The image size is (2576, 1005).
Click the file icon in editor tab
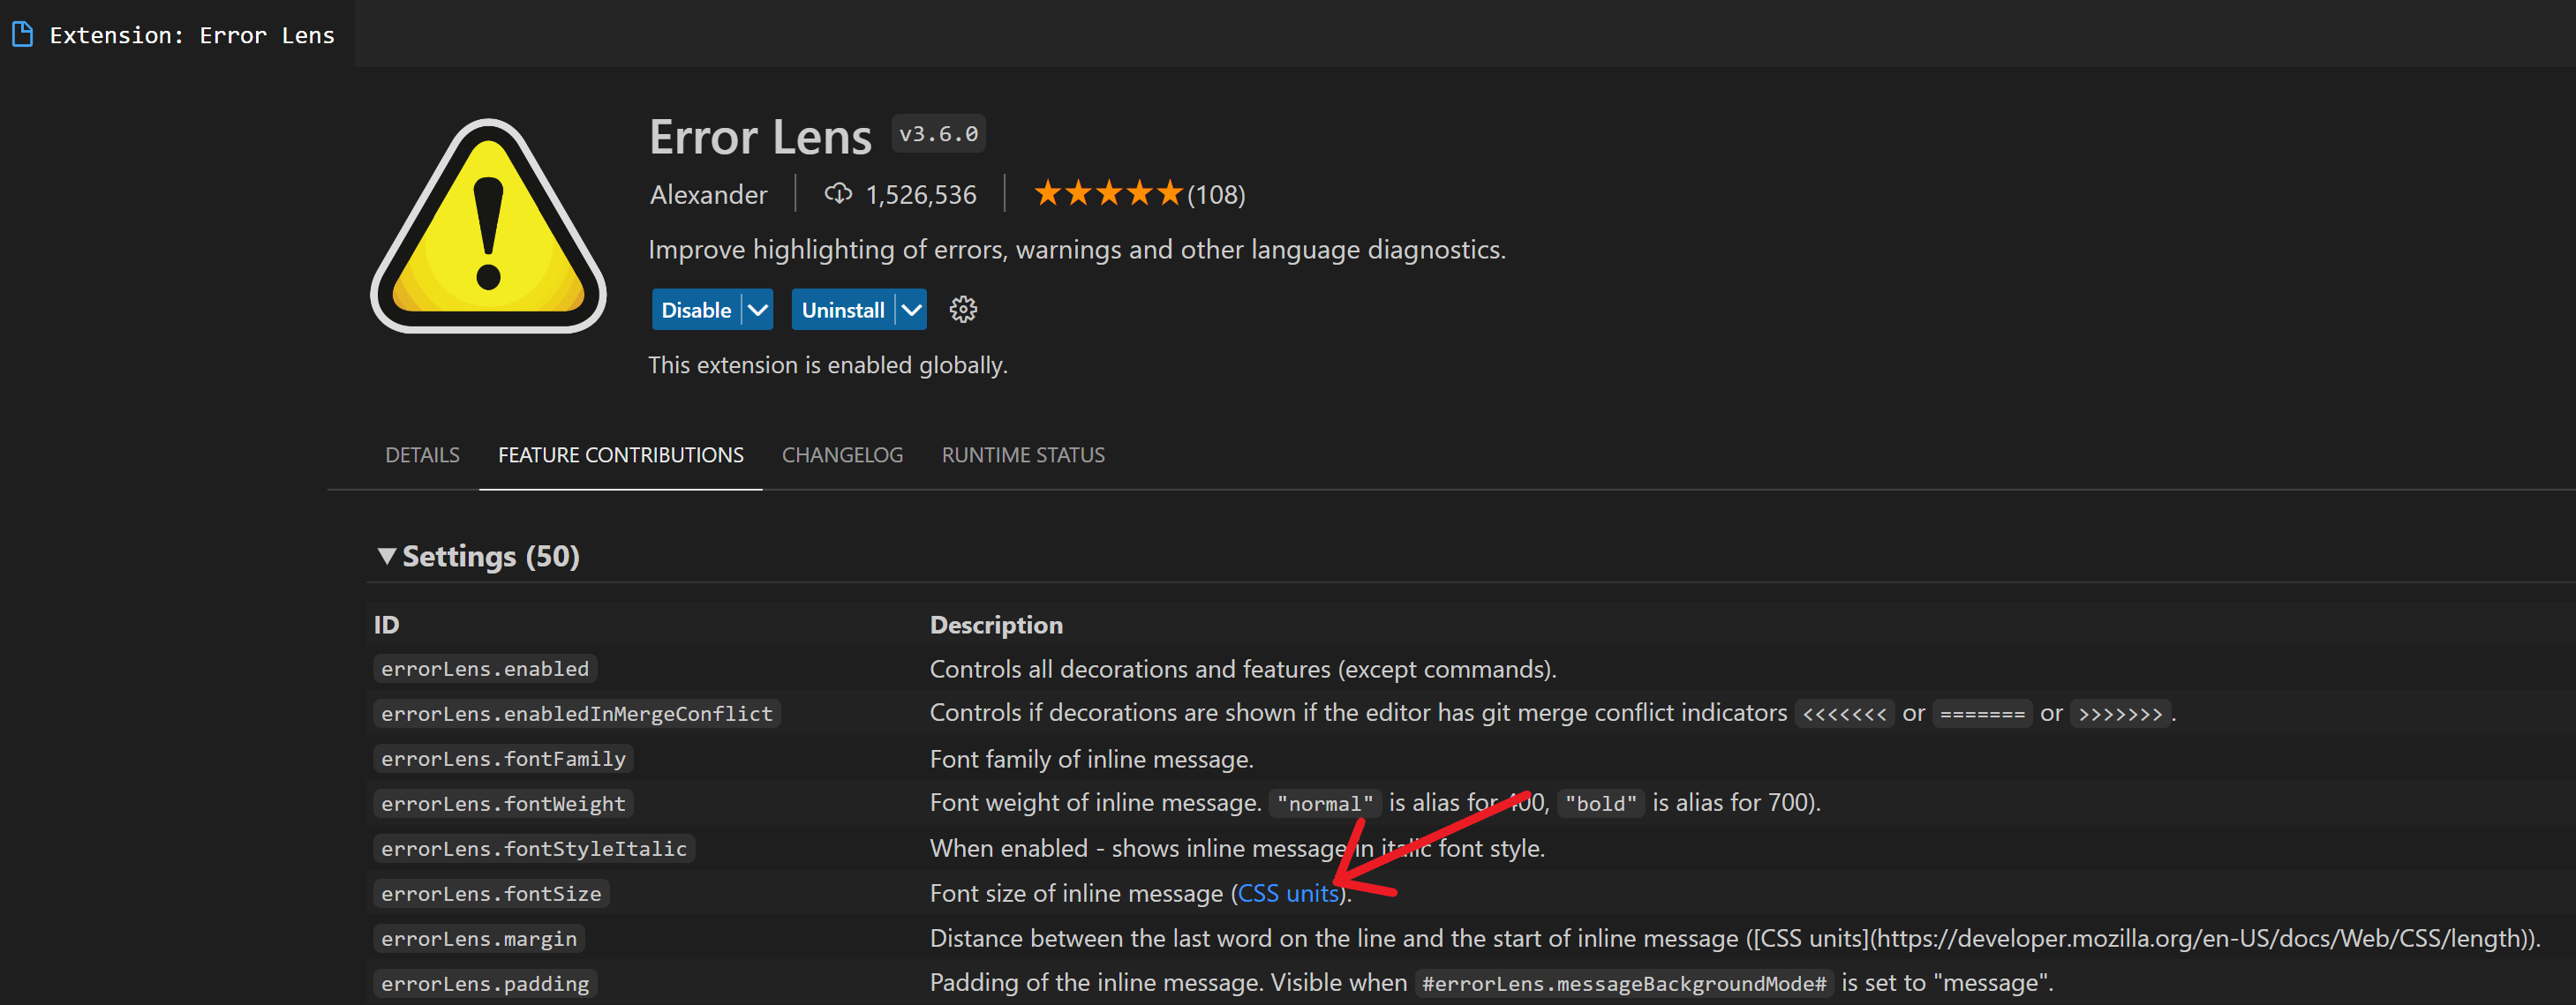(x=22, y=35)
